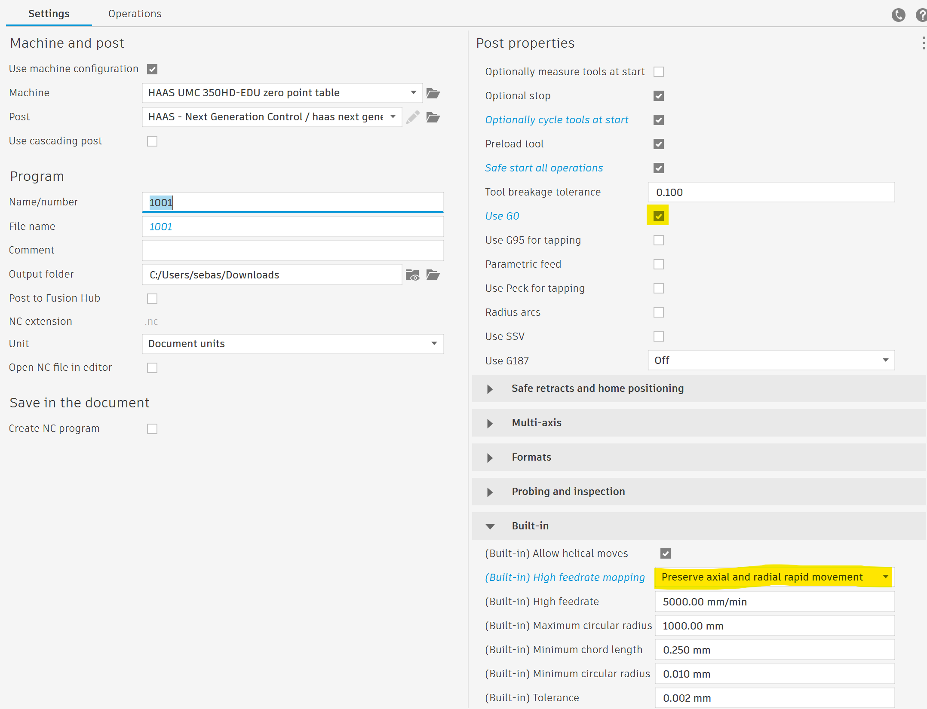Open High feedrate mapping dropdown

[774, 577]
